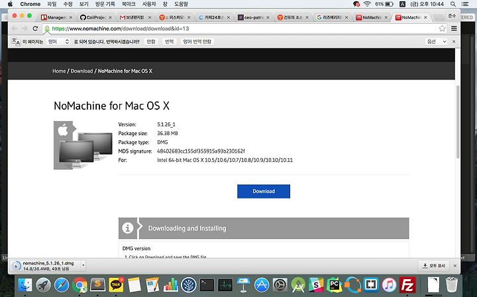The height and width of the screenshot is (297, 477).
Task: Open Spotlight search icon
Action: click(453, 4)
